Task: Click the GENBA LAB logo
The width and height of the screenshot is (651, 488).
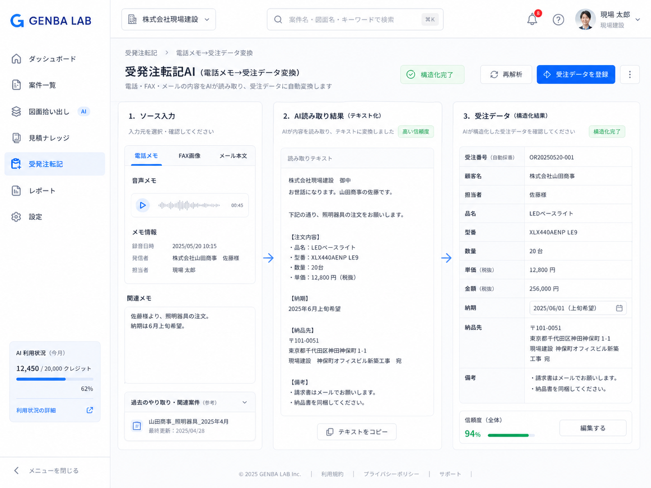Action: (51, 20)
